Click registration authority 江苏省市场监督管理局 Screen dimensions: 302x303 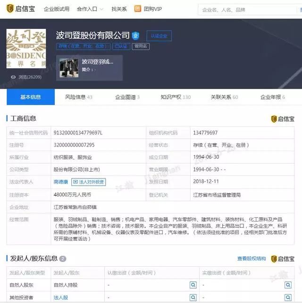217,195
